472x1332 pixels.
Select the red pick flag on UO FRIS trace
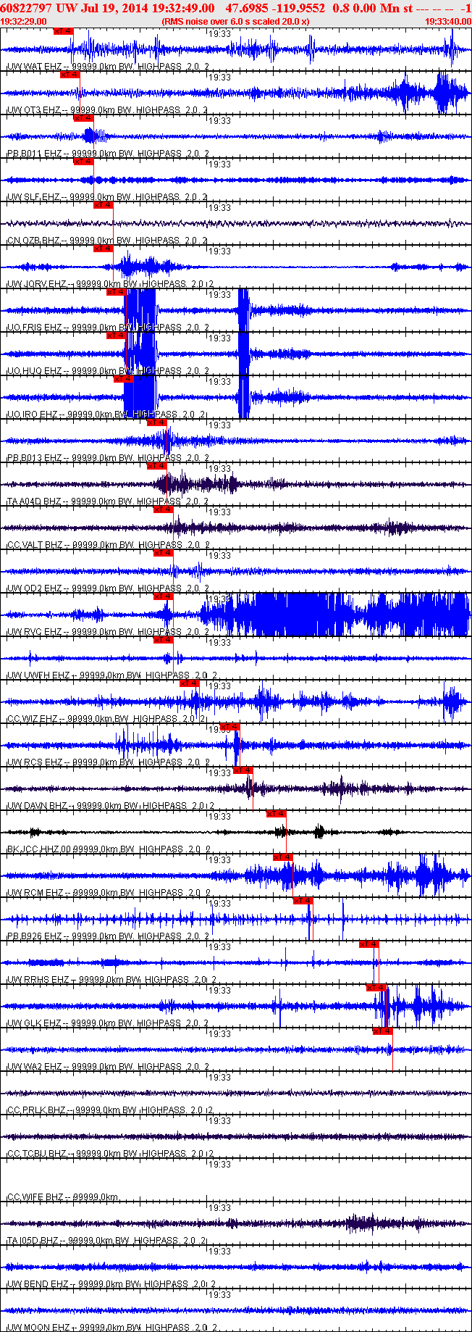tap(117, 292)
